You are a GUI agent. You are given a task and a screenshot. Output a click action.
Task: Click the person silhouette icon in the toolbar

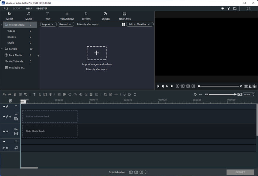91,94
